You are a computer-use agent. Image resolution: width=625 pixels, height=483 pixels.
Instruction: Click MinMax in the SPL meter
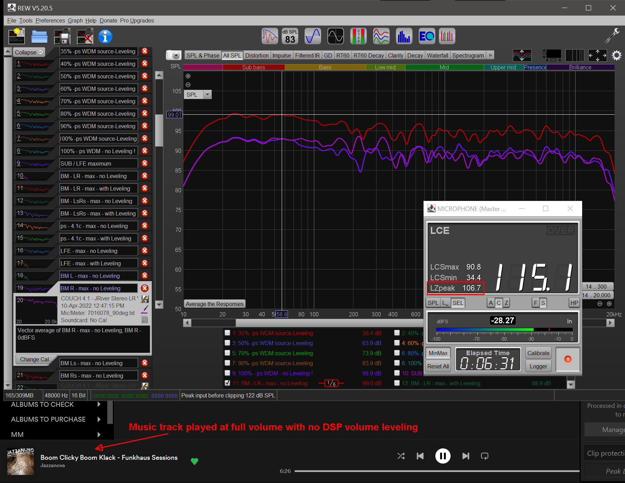tap(438, 353)
